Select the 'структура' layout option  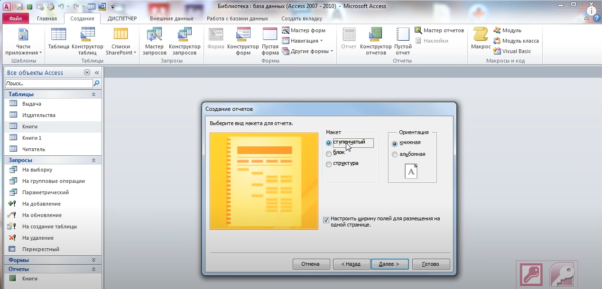click(329, 164)
